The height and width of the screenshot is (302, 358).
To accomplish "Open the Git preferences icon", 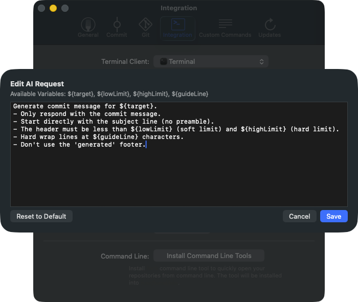I will [x=145, y=25].
